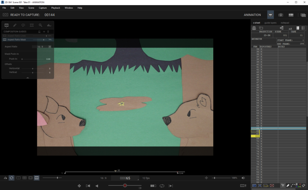Screen dimensions: 308x190
Task: Click the four-diamond button in transport bar
Action: point(79,186)
